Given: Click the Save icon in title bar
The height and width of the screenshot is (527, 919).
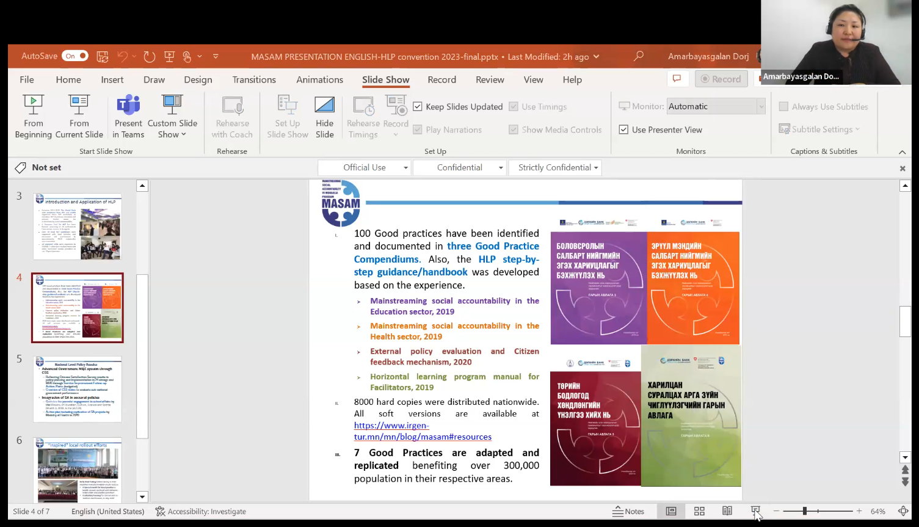Looking at the screenshot, I should (x=103, y=56).
